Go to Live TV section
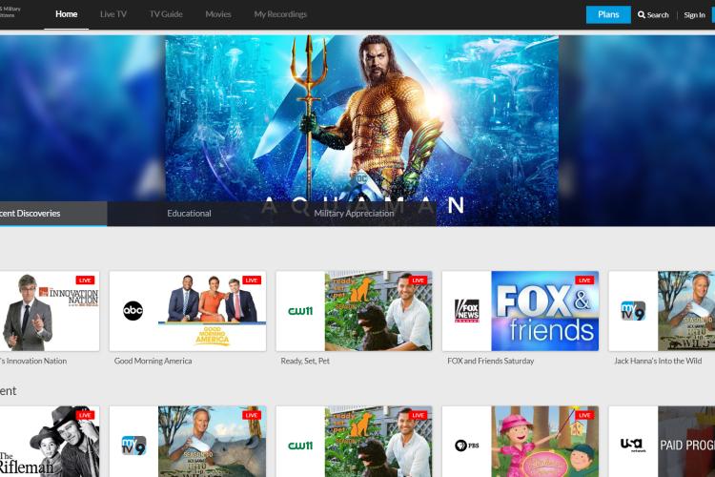The height and width of the screenshot is (477, 715). point(113,14)
